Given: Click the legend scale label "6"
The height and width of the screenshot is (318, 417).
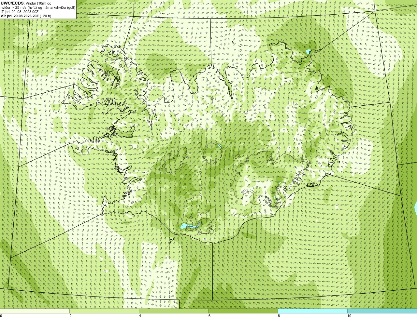Looking at the screenshot, I should tap(209, 316).
